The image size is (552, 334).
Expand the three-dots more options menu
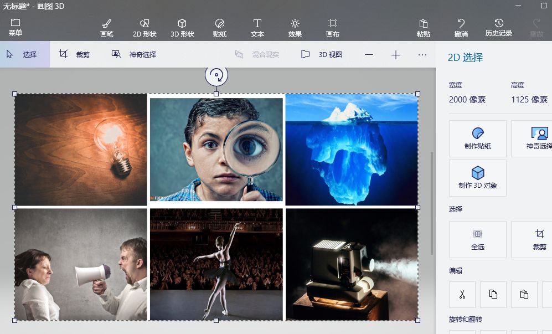tap(422, 54)
